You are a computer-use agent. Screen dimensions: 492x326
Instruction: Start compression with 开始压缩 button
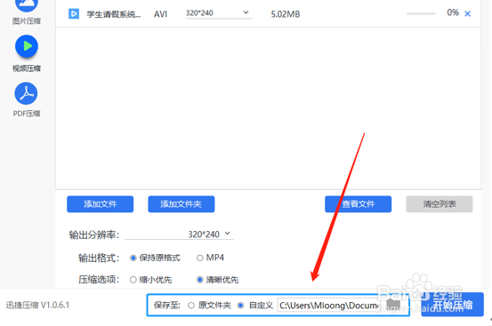(x=452, y=305)
